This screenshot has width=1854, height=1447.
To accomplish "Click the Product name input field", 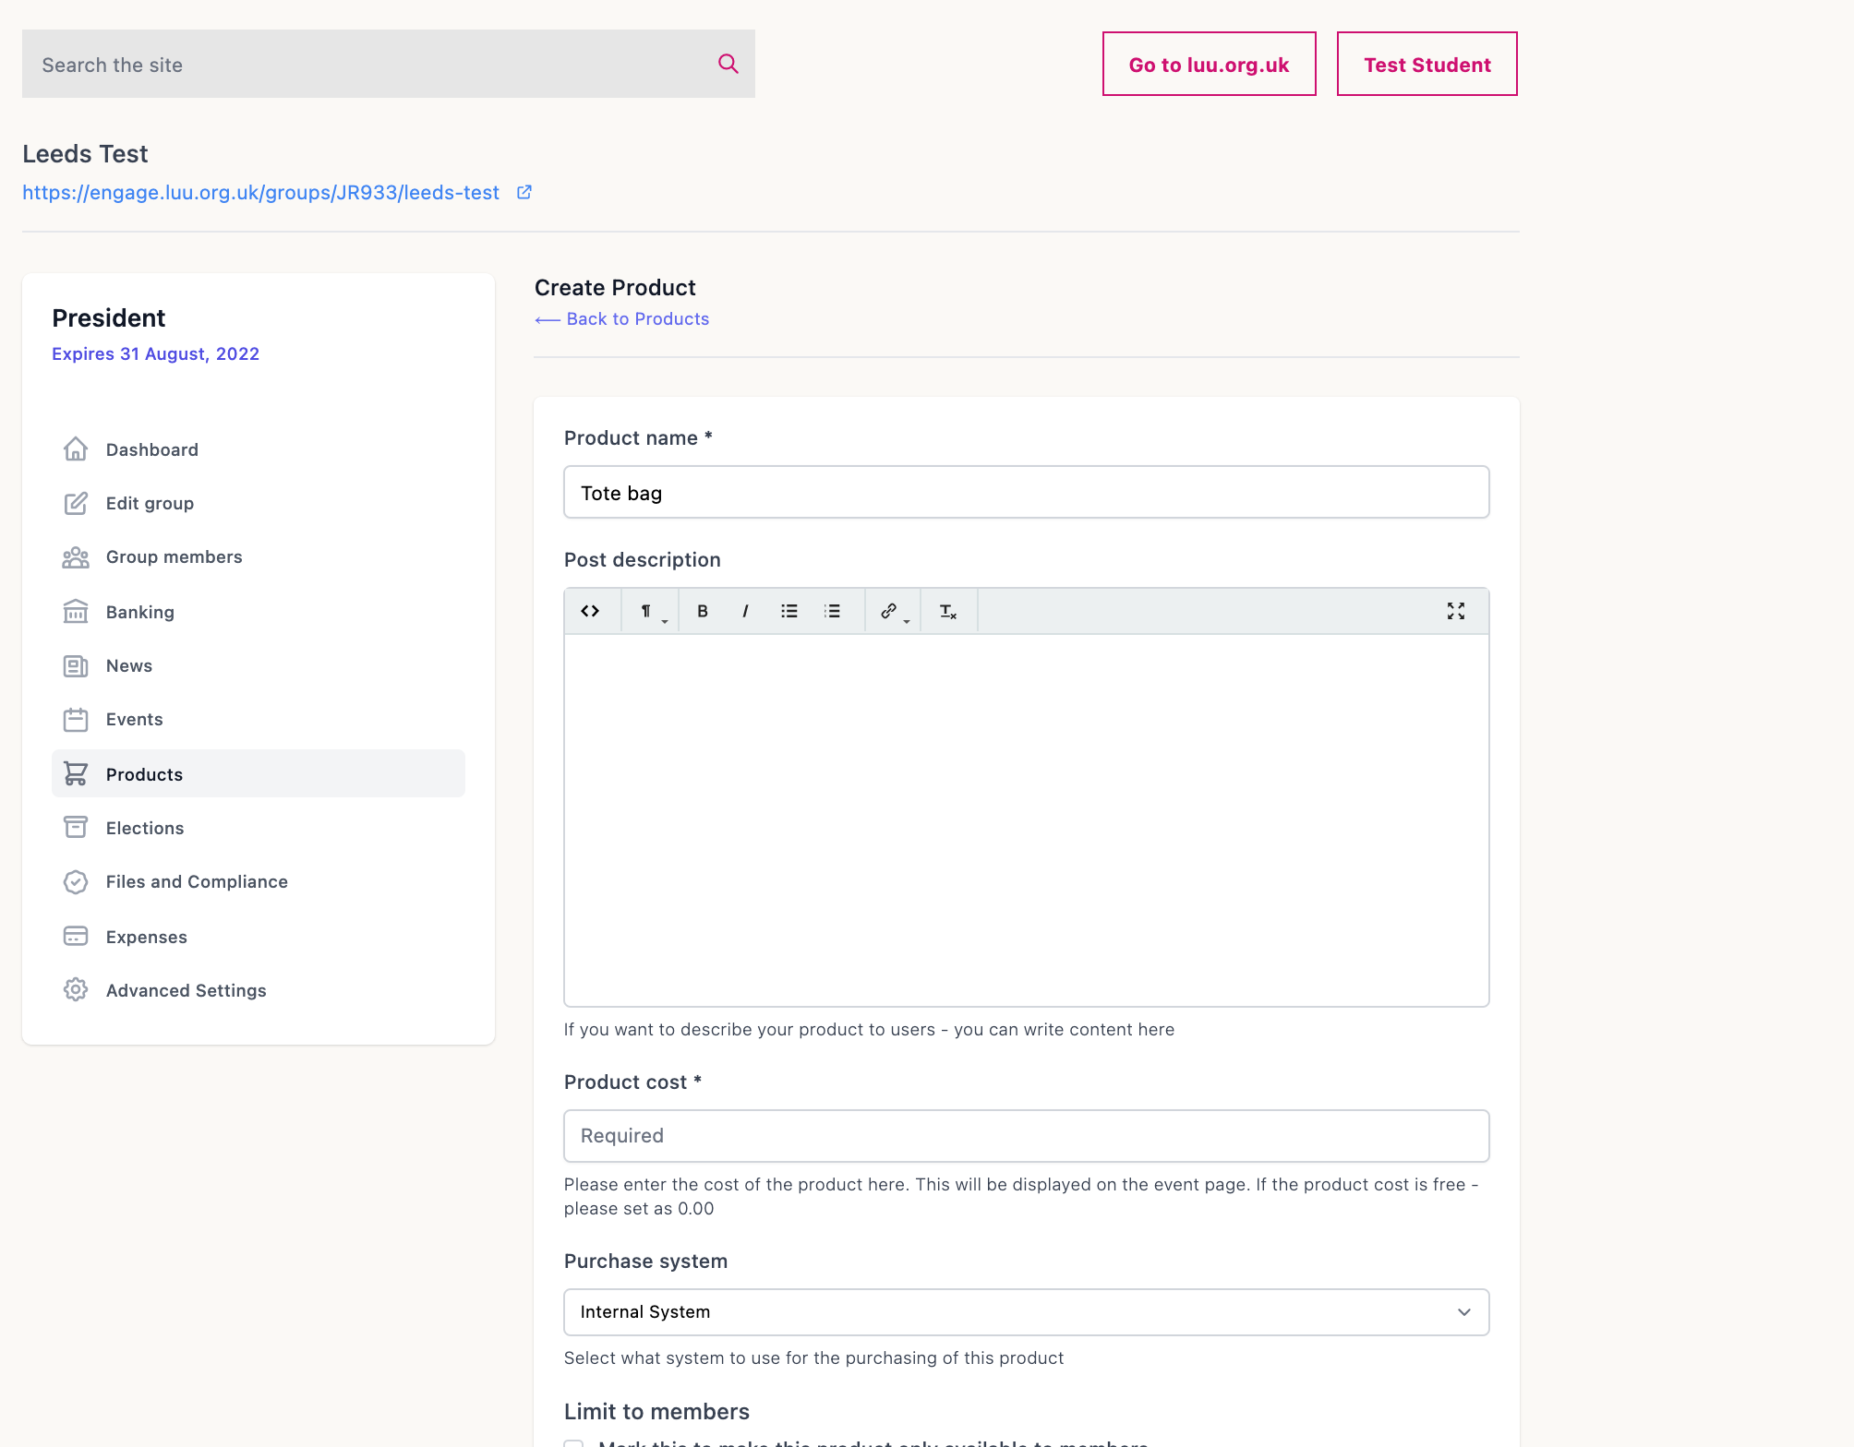I will (x=1027, y=490).
